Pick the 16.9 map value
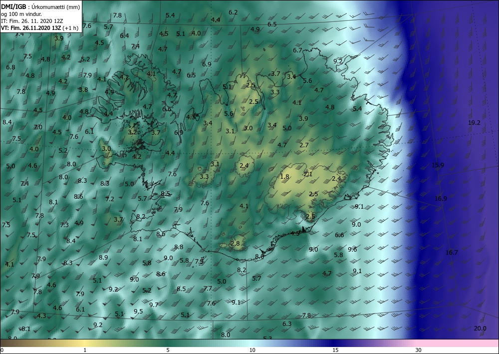 tap(441, 199)
